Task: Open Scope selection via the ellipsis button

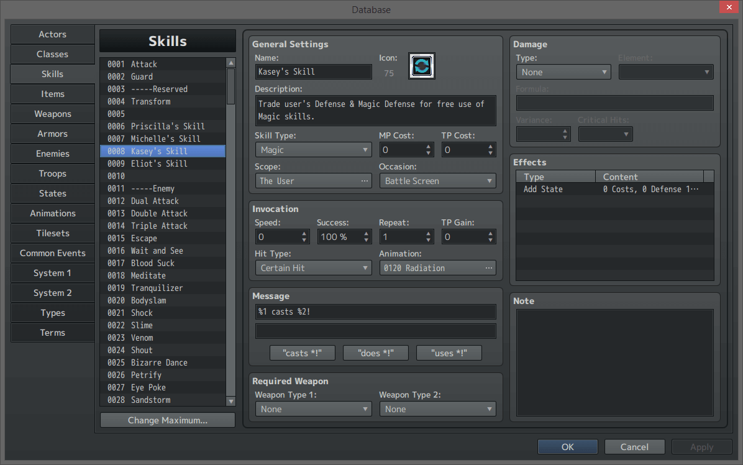Action: tap(365, 180)
